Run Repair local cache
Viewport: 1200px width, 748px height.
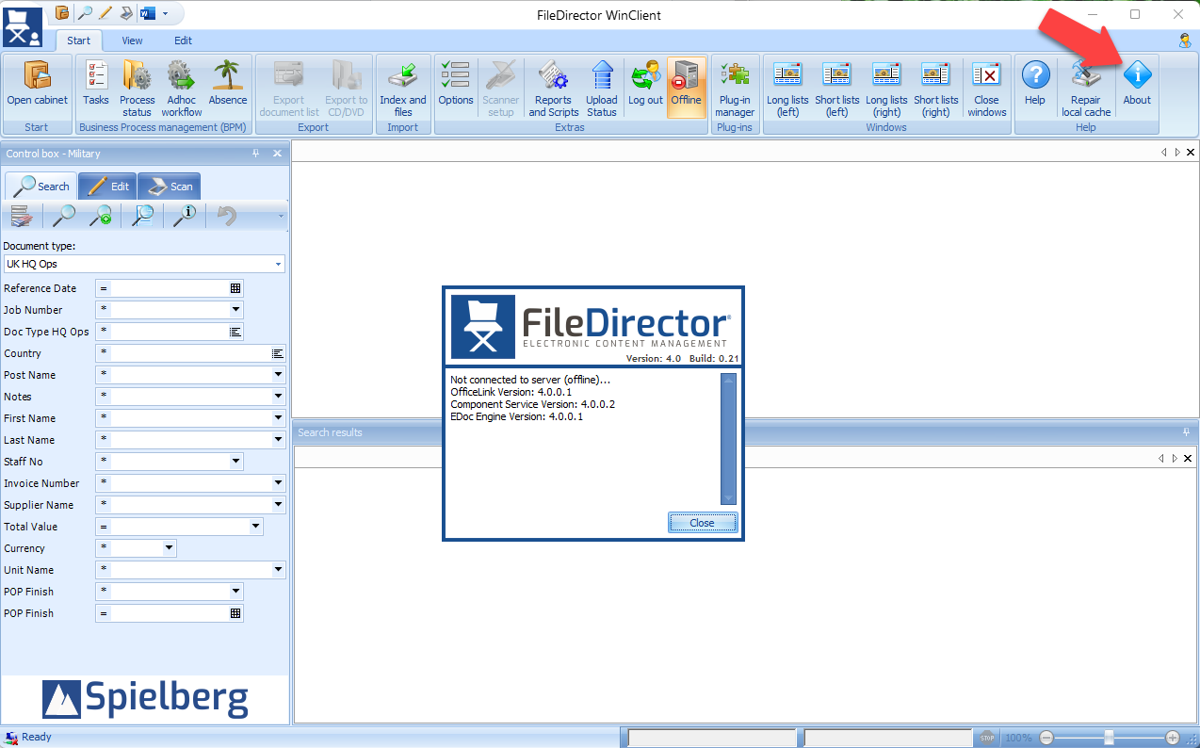[1086, 87]
